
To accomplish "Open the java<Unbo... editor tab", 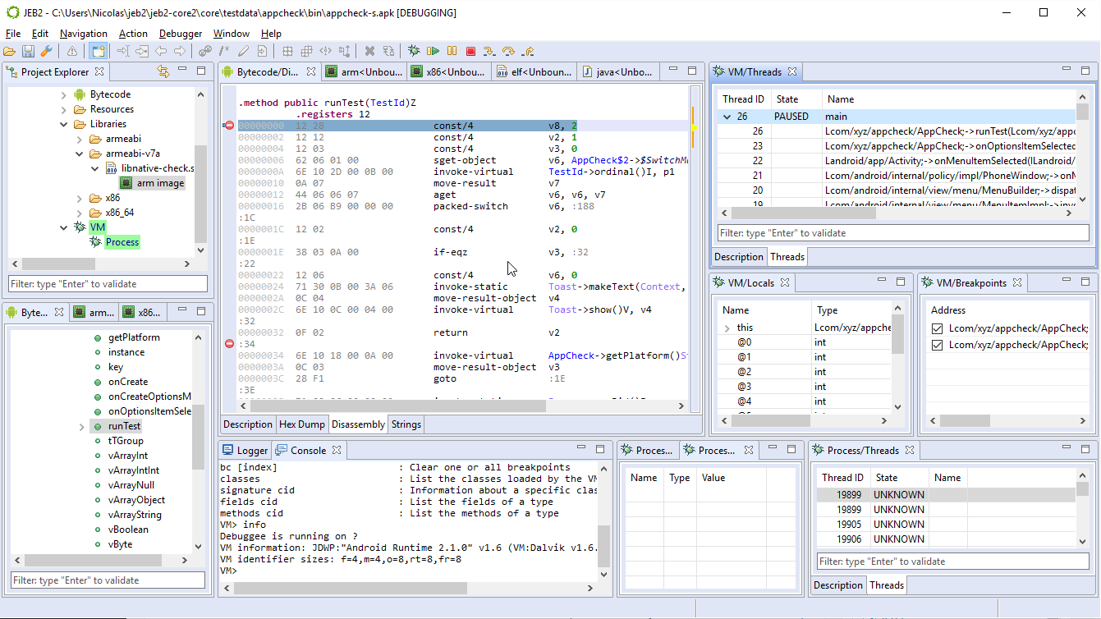I will point(617,72).
